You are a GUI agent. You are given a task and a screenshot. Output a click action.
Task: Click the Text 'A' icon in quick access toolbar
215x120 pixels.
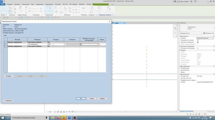[38, 18]
